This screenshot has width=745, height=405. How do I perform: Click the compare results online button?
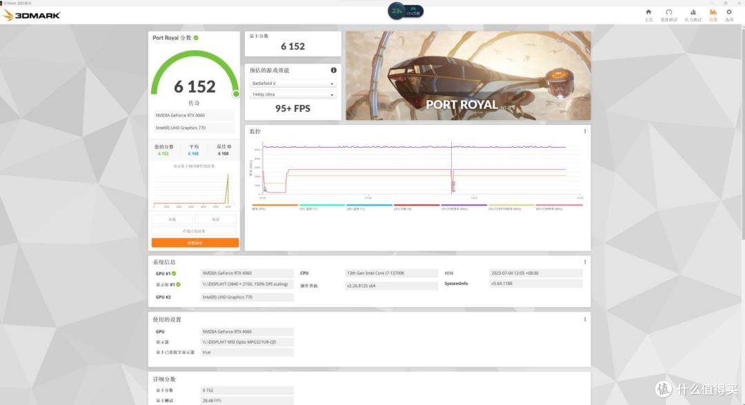(195, 231)
